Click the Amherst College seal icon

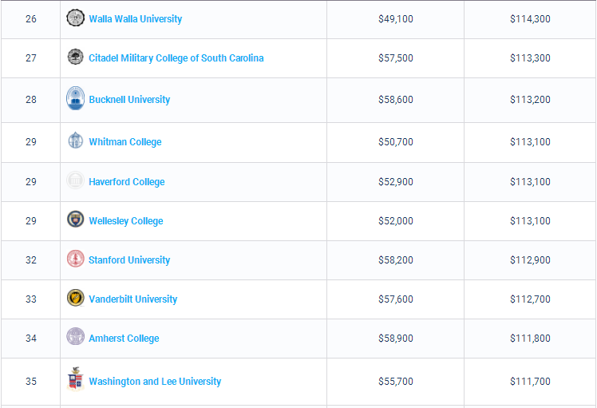[x=75, y=337]
